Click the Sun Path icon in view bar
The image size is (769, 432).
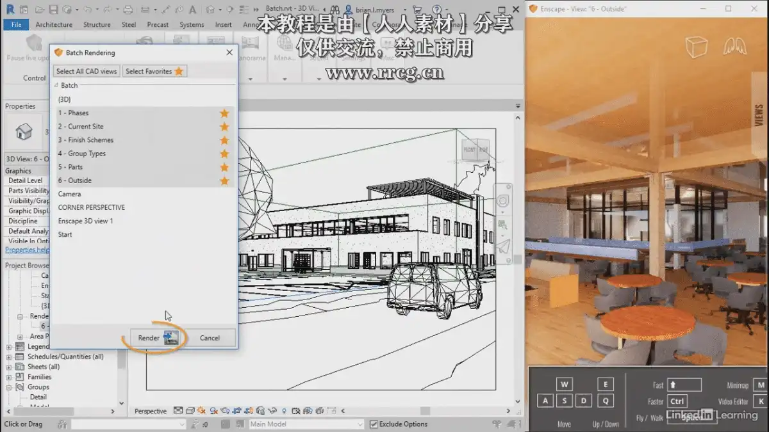(x=202, y=412)
